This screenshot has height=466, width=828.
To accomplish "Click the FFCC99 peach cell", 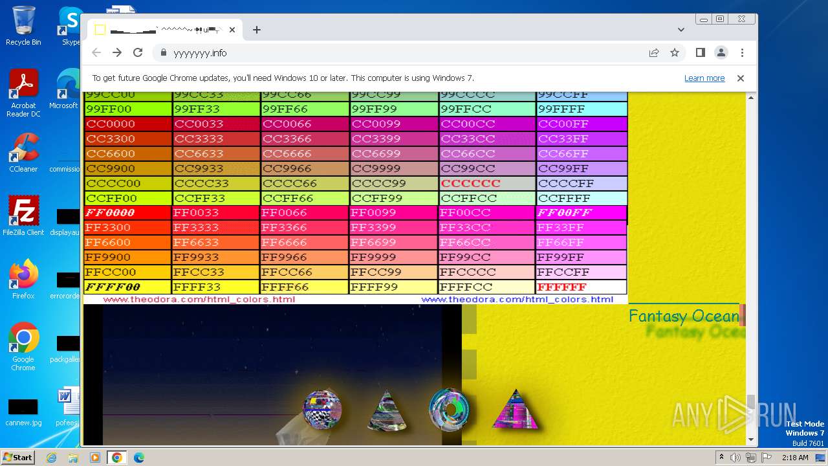I will point(394,272).
